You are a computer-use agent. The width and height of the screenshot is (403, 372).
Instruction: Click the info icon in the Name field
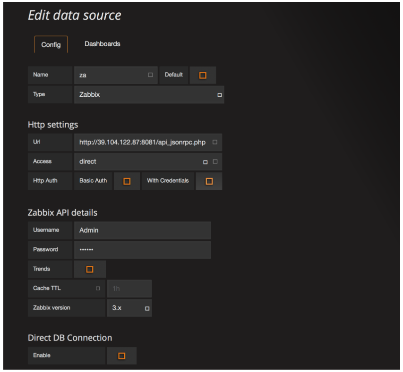click(150, 75)
